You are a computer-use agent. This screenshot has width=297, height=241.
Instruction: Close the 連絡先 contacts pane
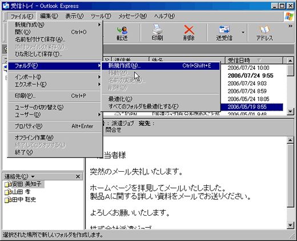tap(78, 176)
